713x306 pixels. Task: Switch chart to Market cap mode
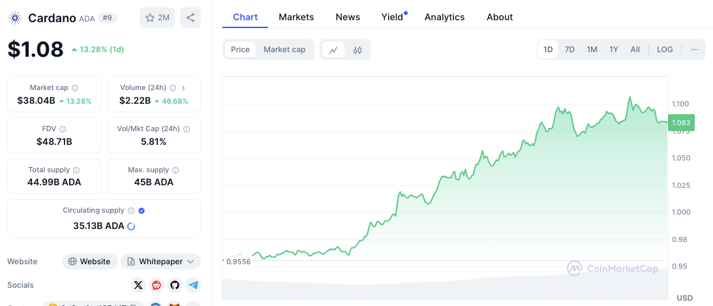[284, 50]
